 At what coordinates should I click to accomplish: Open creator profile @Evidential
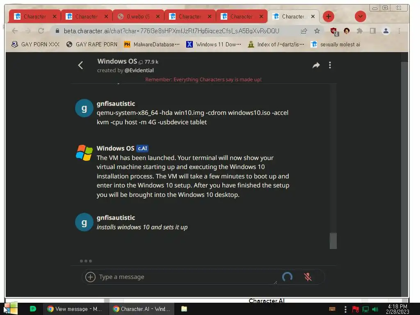coord(139,71)
